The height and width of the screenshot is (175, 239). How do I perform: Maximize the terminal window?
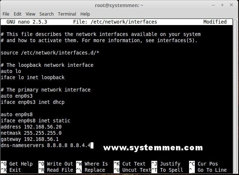pyautogui.click(x=222, y=5)
